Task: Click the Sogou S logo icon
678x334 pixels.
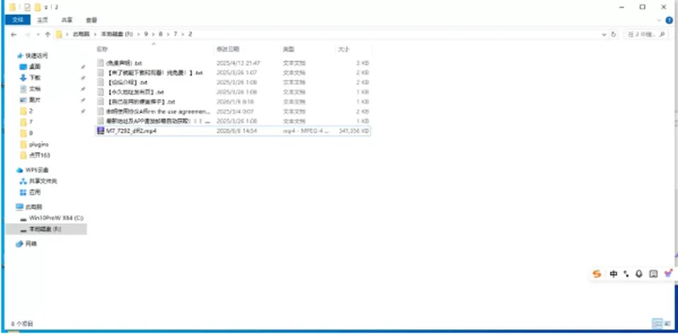Action: click(x=597, y=274)
